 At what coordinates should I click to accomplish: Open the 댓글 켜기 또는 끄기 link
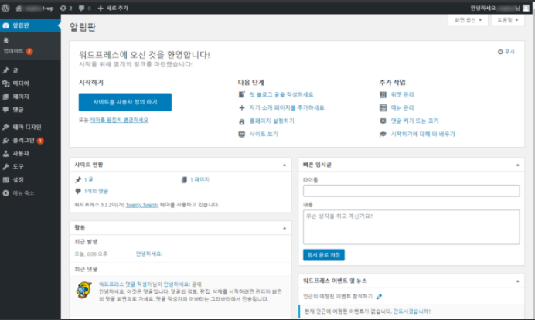(414, 121)
